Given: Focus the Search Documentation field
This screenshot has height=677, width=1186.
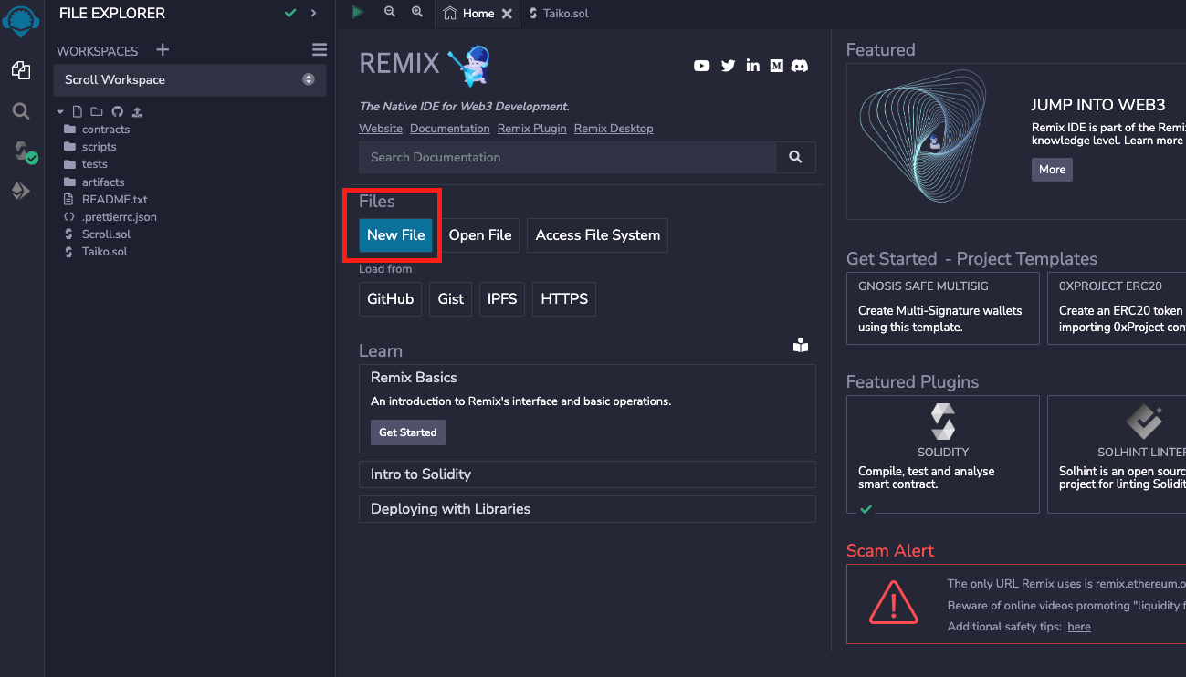Looking at the screenshot, I should point(567,157).
